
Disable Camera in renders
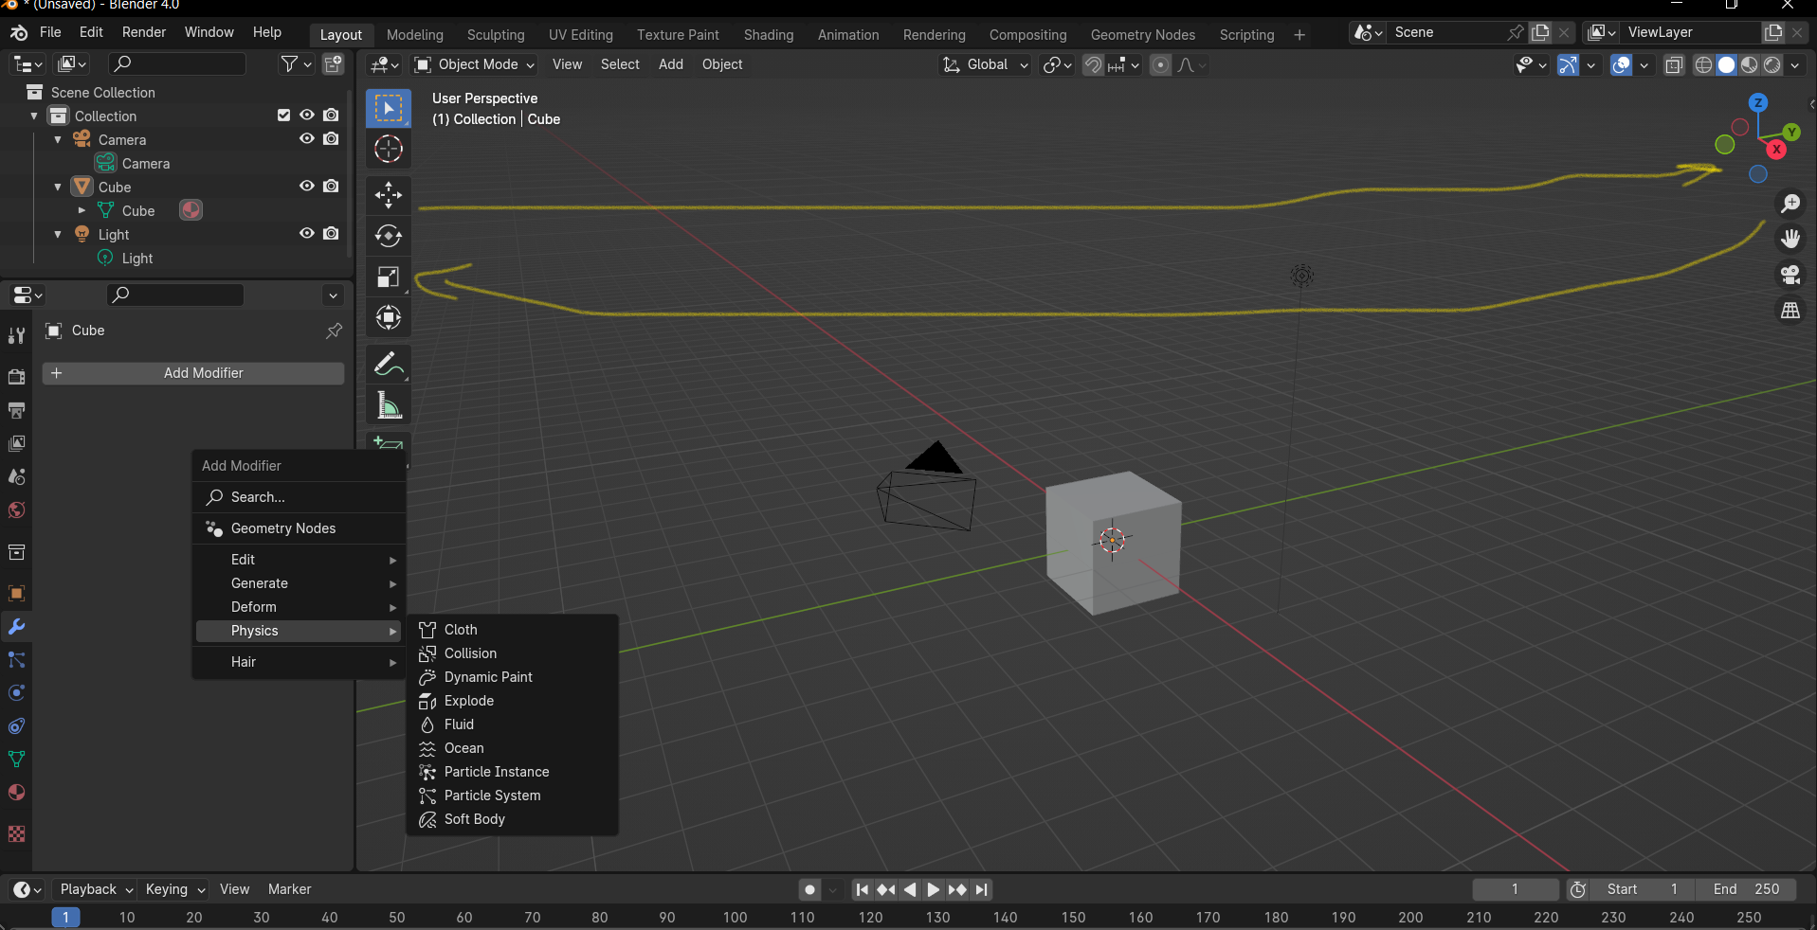331,138
